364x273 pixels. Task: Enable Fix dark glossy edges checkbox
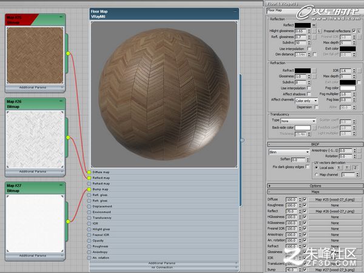(308, 167)
